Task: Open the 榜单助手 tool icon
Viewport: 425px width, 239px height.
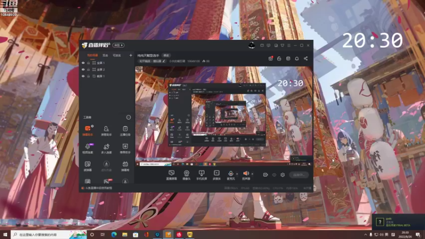Action: tap(125, 149)
